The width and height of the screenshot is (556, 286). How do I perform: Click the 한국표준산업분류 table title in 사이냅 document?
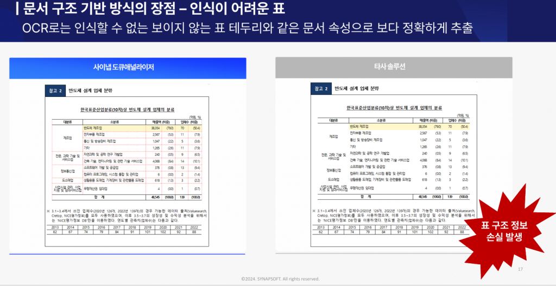coord(128,108)
